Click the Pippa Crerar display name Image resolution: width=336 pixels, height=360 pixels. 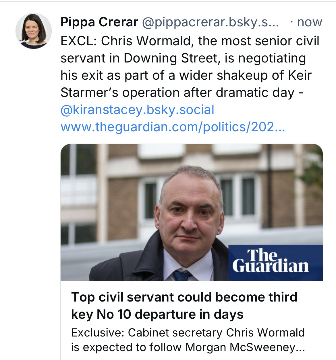click(x=99, y=22)
